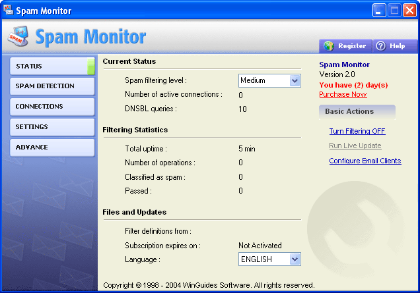Minimize the Spam Monitor window

pos(379,11)
